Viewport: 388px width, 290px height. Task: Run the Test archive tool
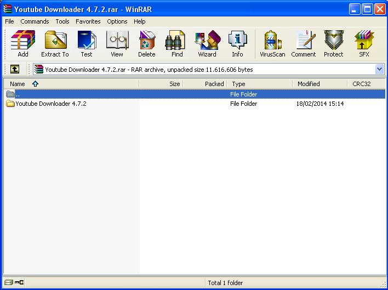(x=87, y=44)
